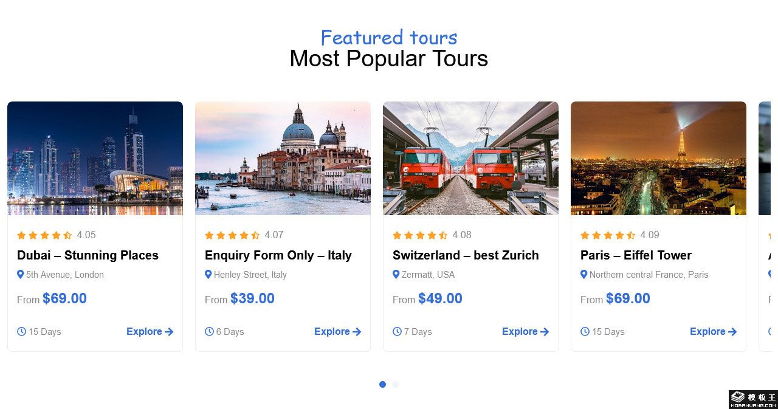Open the Dubai skyline thumbnail image

pos(95,158)
